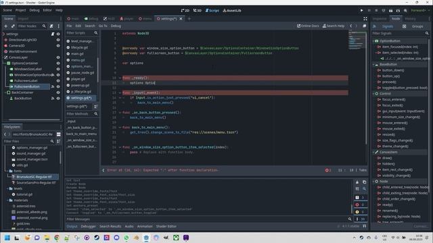Open the Forward+ renderer dropdown
This screenshot has height=243, width=433.
pos(420,11)
